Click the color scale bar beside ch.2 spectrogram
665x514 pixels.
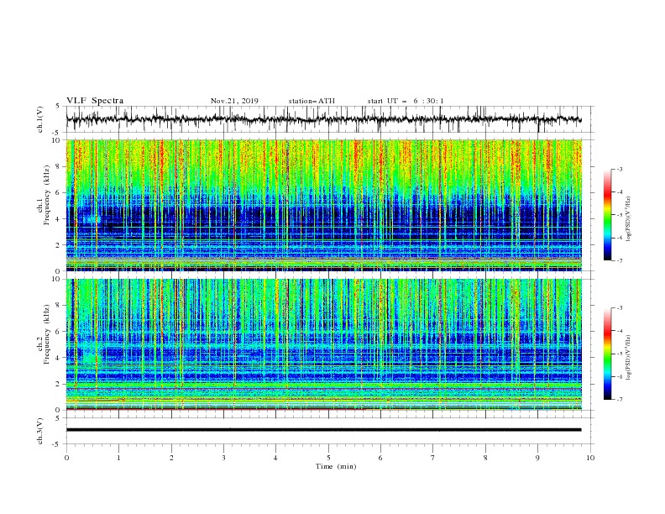[x=608, y=354]
